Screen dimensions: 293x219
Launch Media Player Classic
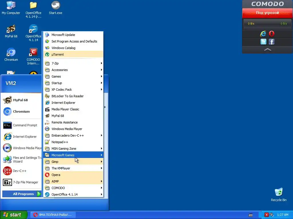(x=73, y=109)
